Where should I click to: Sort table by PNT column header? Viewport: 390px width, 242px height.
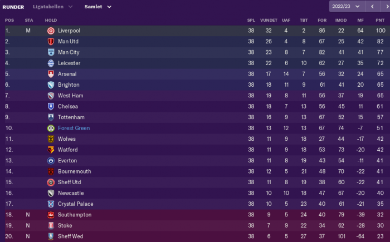(x=380, y=20)
